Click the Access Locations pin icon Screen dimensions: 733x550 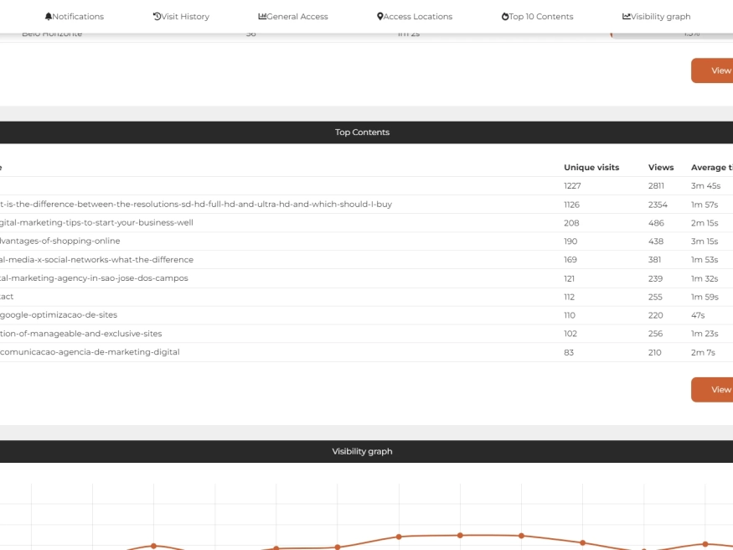tap(381, 15)
